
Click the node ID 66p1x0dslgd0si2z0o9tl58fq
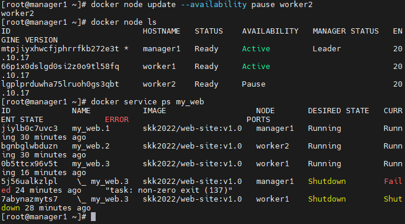pos(60,67)
